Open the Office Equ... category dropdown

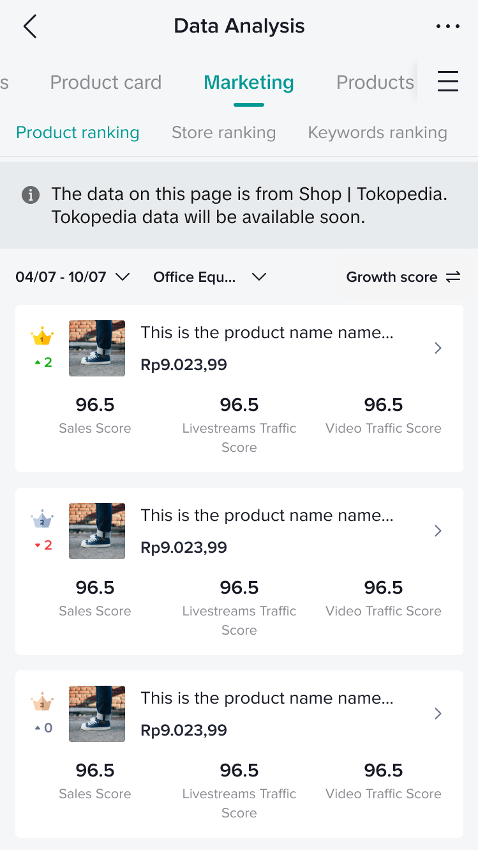click(209, 277)
